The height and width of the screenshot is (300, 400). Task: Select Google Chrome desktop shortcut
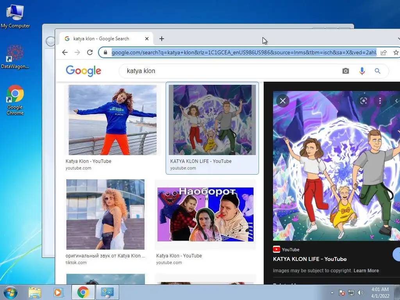pos(15,100)
